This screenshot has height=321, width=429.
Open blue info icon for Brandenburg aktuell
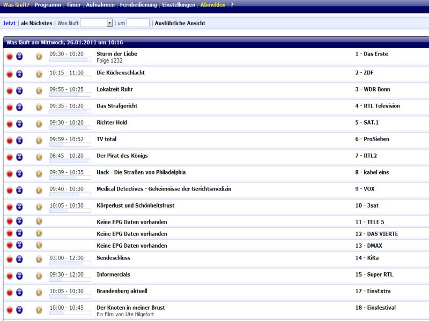19,292
